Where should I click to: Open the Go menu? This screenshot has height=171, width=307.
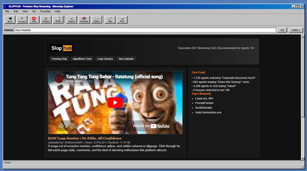pyautogui.click(x=34, y=11)
